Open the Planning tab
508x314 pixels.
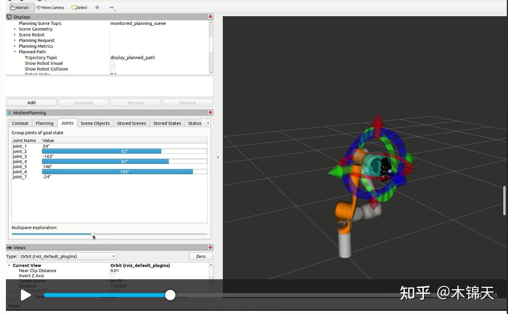tap(44, 123)
